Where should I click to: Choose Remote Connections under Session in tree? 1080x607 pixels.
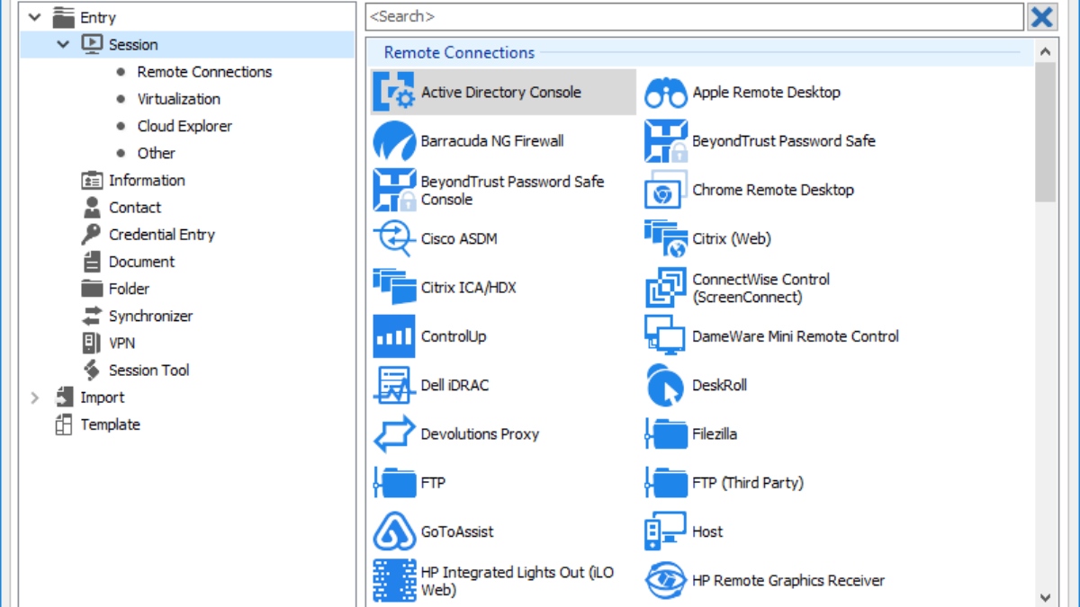[x=204, y=72]
